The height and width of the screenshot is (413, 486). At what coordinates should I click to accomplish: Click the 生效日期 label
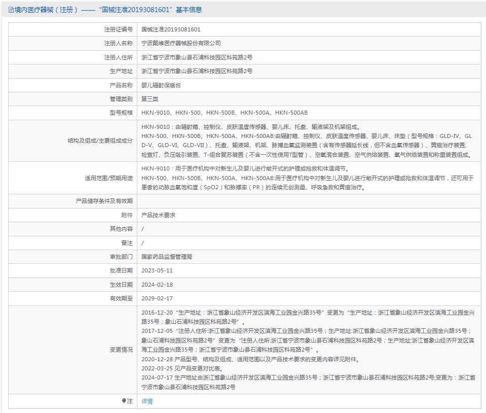tap(121, 285)
